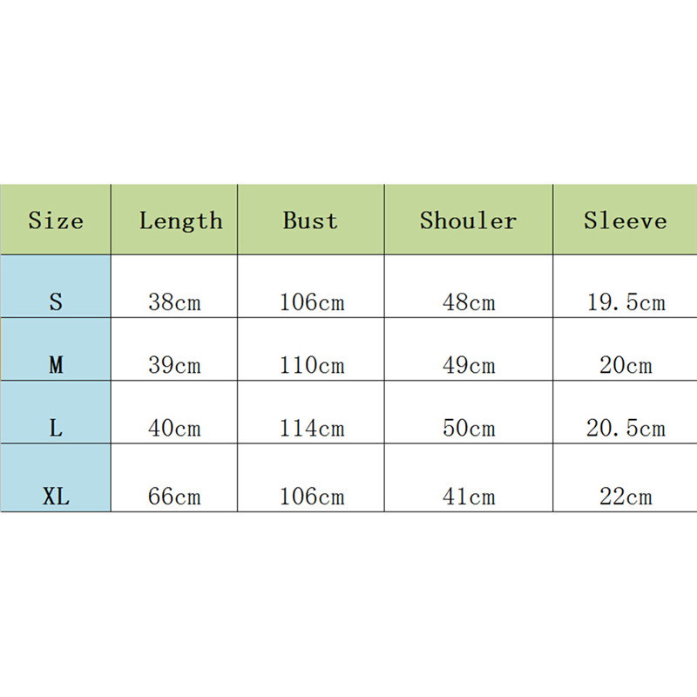Select the S size row label
Viewport: 697px width, 697px height.
[x=56, y=302]
